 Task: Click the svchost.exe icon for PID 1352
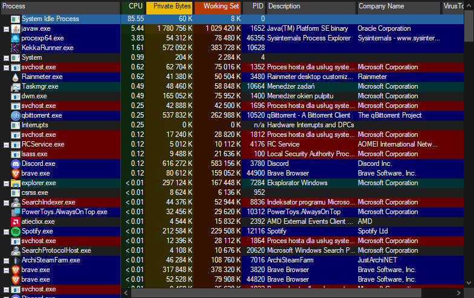click(x=16, y=68)
